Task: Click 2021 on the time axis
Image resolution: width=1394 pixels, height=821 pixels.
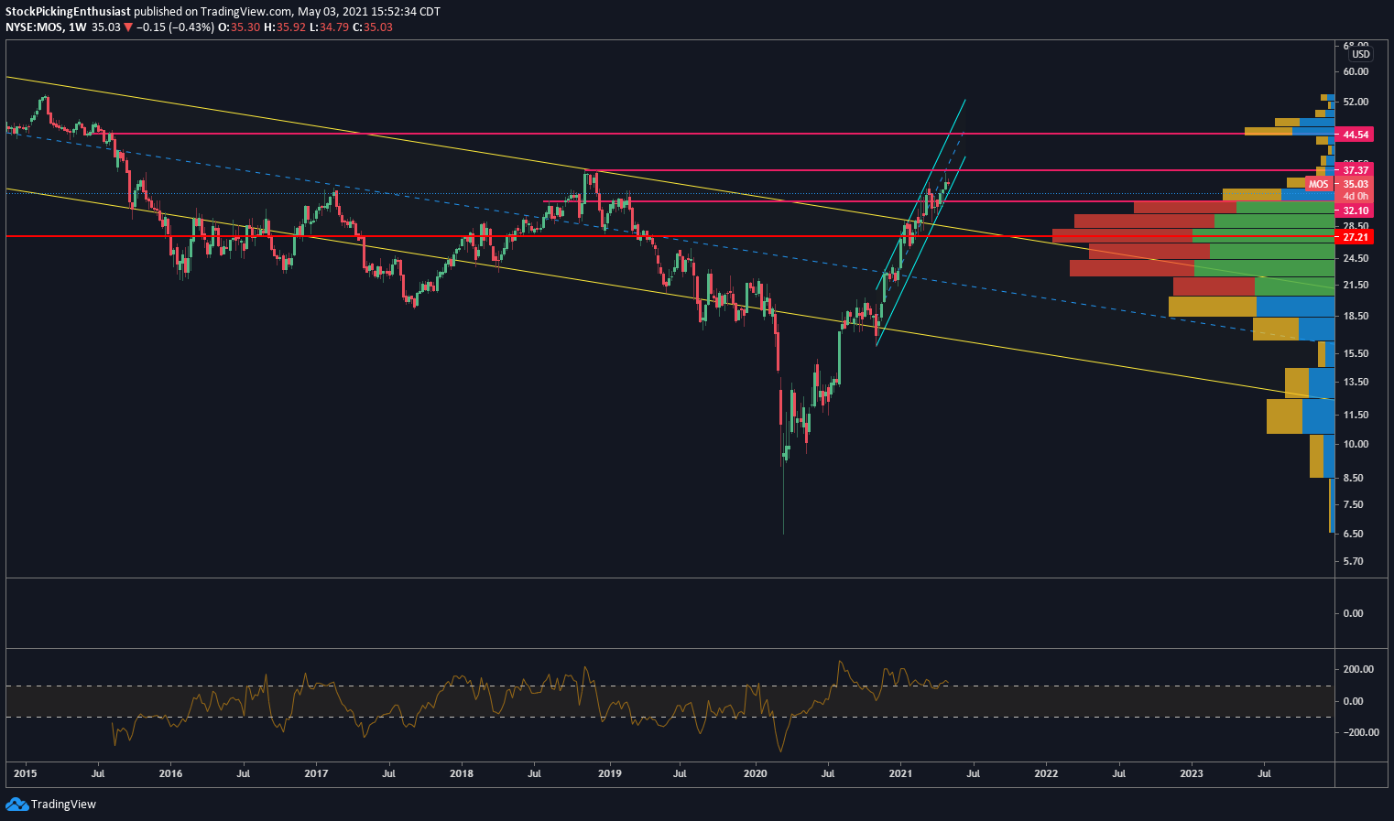Action: click(900, 773)
